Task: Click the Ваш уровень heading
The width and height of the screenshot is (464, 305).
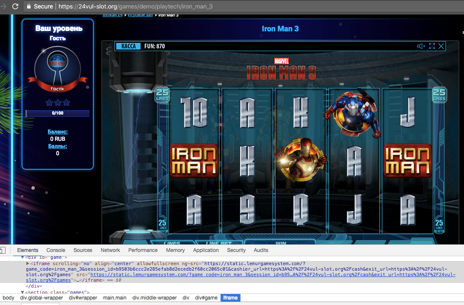Action: 59,28
